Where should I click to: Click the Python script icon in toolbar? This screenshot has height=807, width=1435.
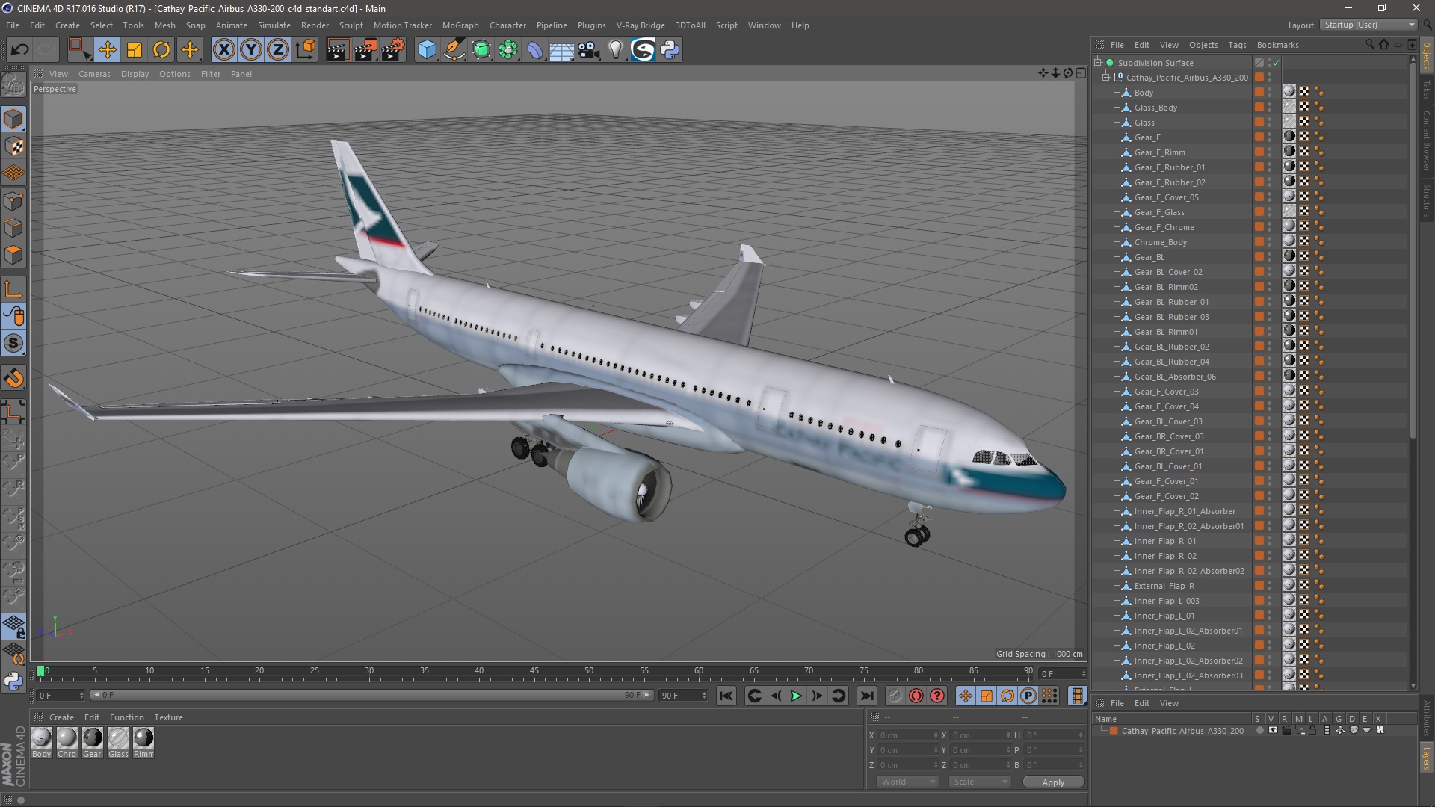point(670,50)
